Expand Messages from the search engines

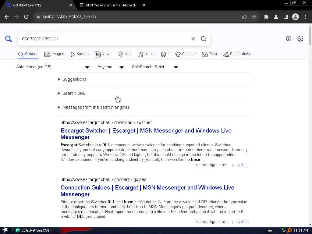[94, 108]
